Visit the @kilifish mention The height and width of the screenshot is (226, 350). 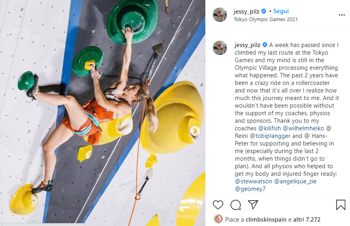pos(269,128)
